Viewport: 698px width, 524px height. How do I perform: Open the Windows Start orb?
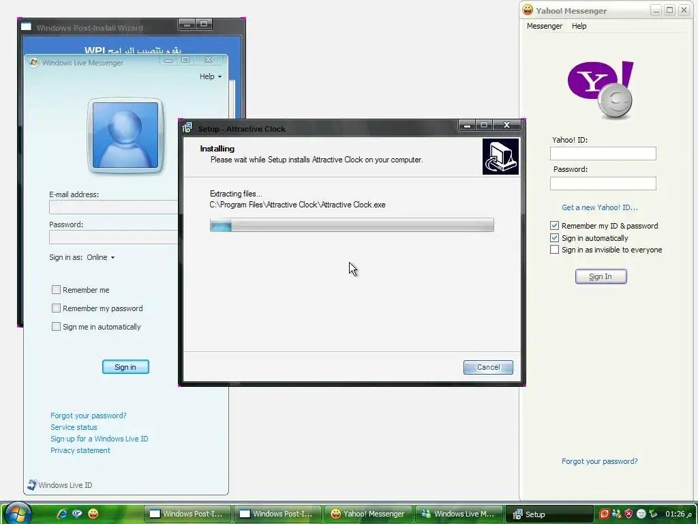[x=18, y=512]
